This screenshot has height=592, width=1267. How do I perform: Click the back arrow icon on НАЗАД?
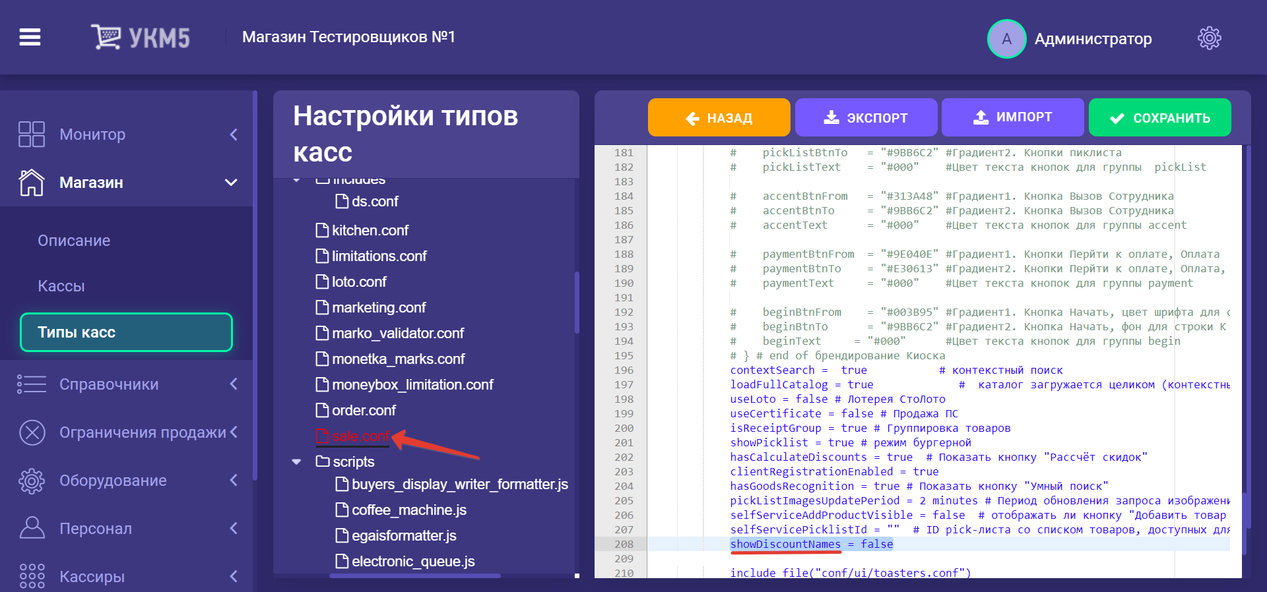click(x=693, y=118)
